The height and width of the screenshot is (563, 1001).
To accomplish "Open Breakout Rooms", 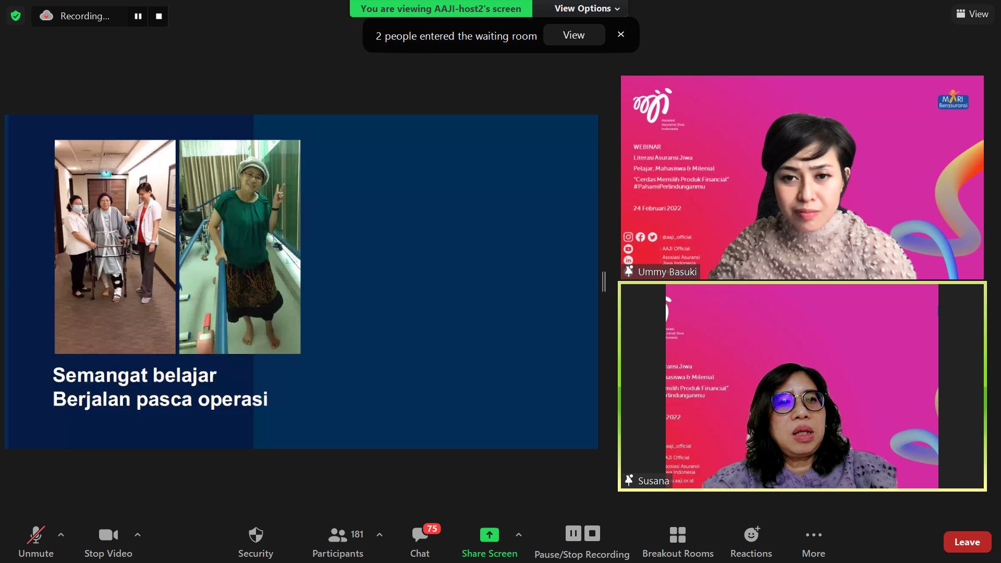I will tap(678, 542).
